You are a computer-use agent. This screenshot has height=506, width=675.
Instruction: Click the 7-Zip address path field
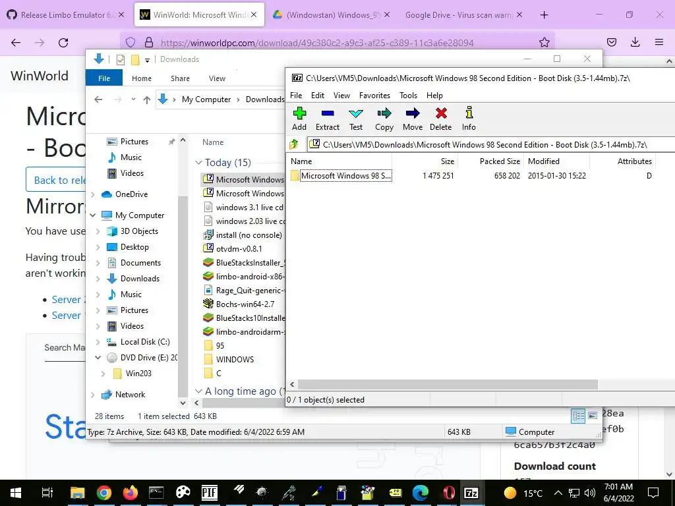[x=490, y=144]
